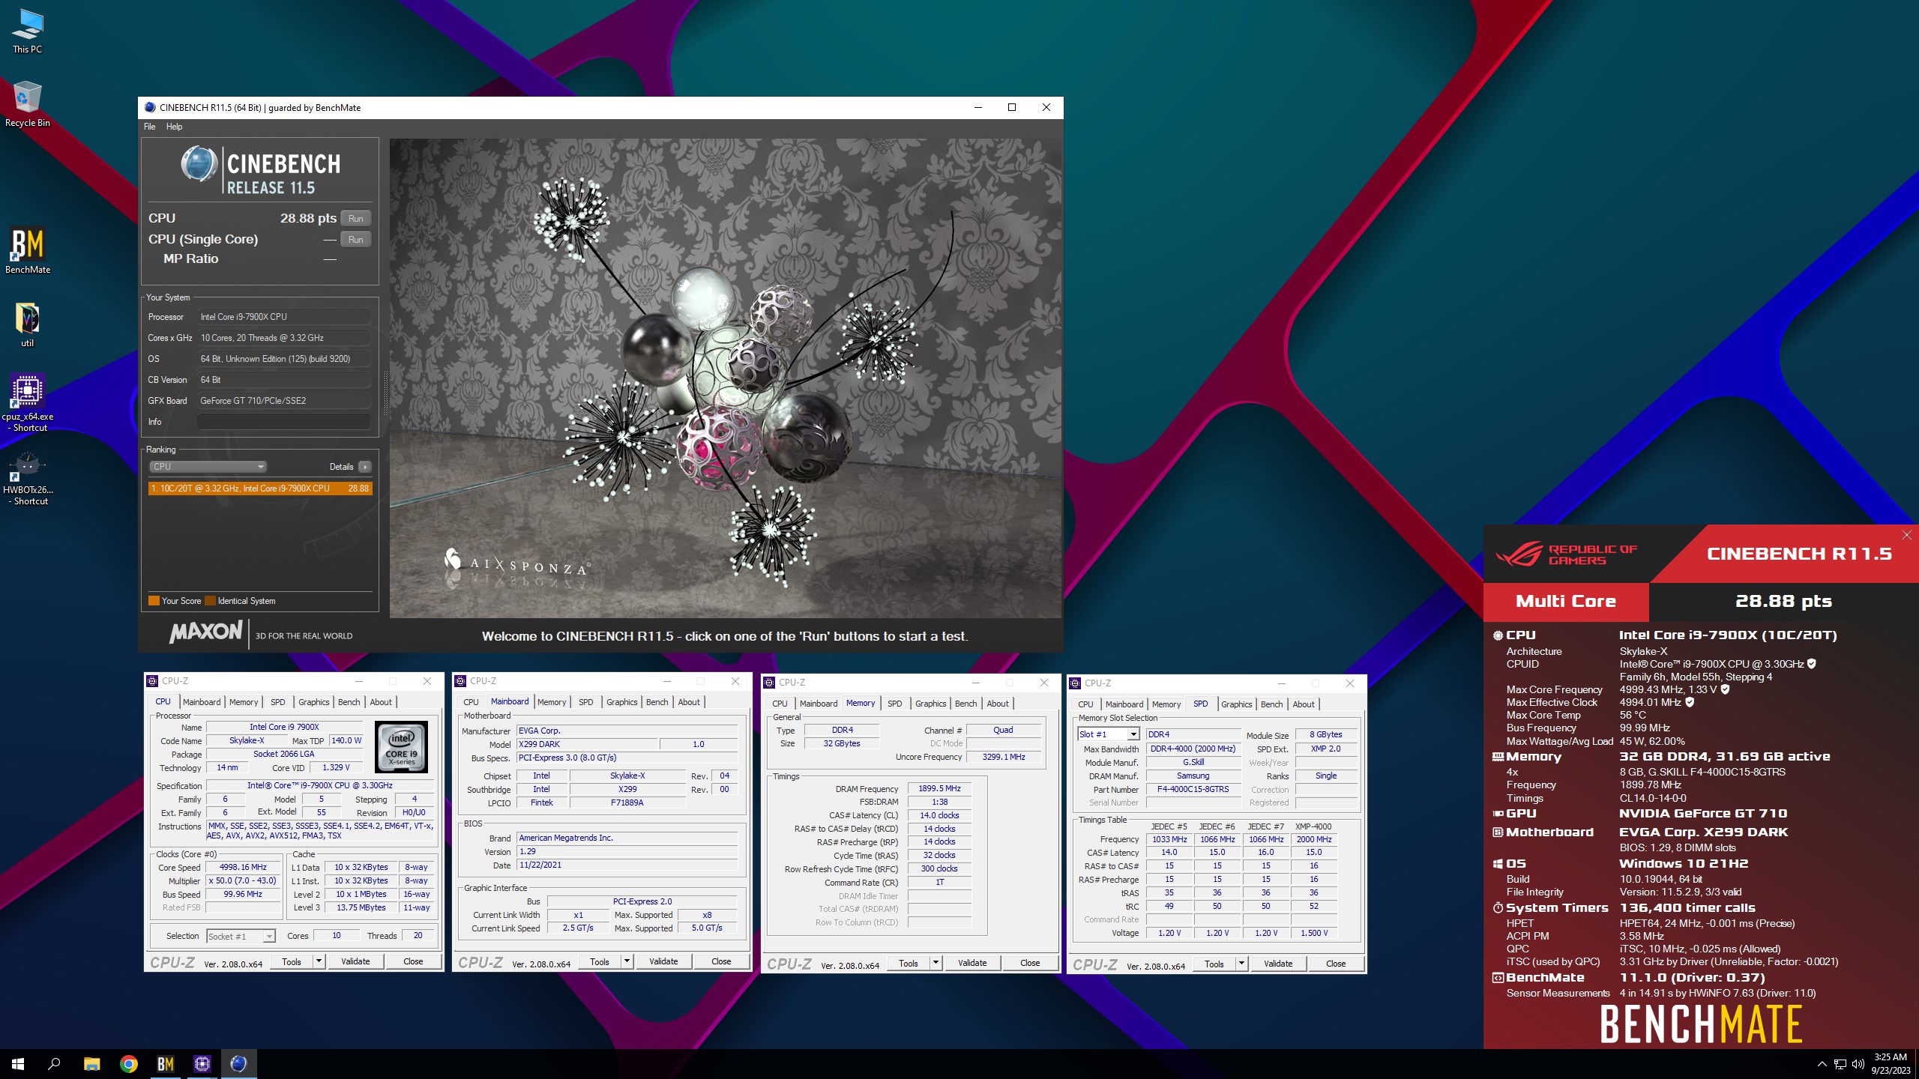1919x1079 pixels.
Task: Open HWBOTx26 shortcut on desktop
Action: tap(28, 477)
